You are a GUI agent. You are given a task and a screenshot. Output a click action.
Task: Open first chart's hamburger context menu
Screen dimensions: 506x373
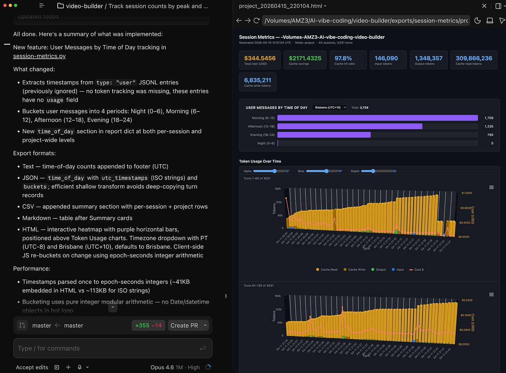[491, 187]
